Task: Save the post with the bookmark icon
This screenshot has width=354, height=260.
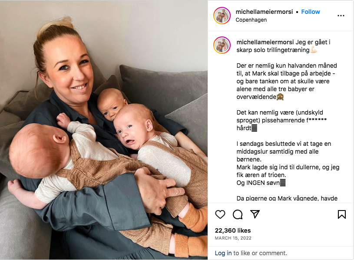Action: point(341,214)
